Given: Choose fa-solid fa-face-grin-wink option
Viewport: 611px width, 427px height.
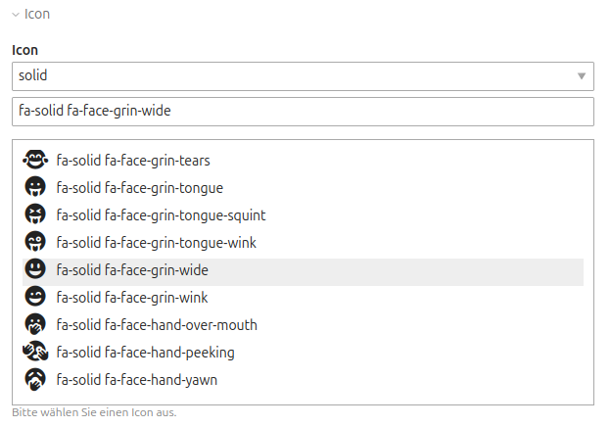Looking at the screenshot, I should [132, 297].
